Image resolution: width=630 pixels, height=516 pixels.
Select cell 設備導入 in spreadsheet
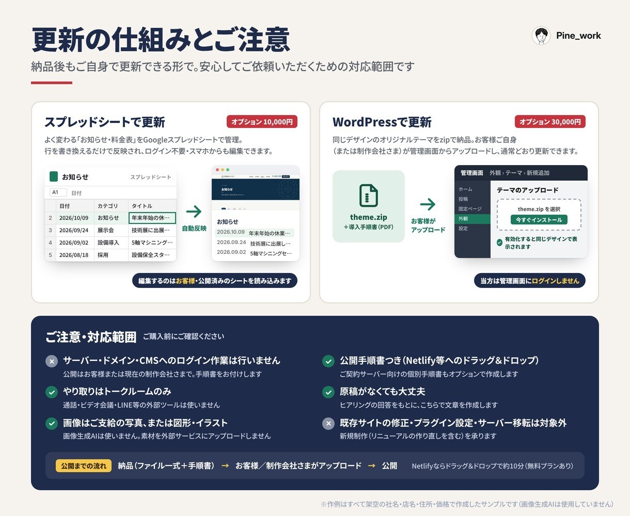point(112,243)
